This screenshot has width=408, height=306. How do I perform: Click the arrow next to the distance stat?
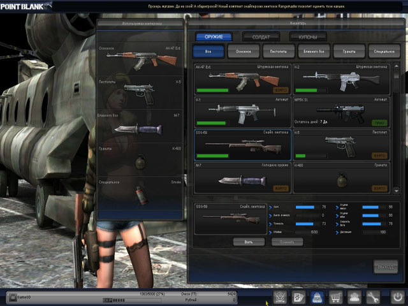(x=337, y=232)
